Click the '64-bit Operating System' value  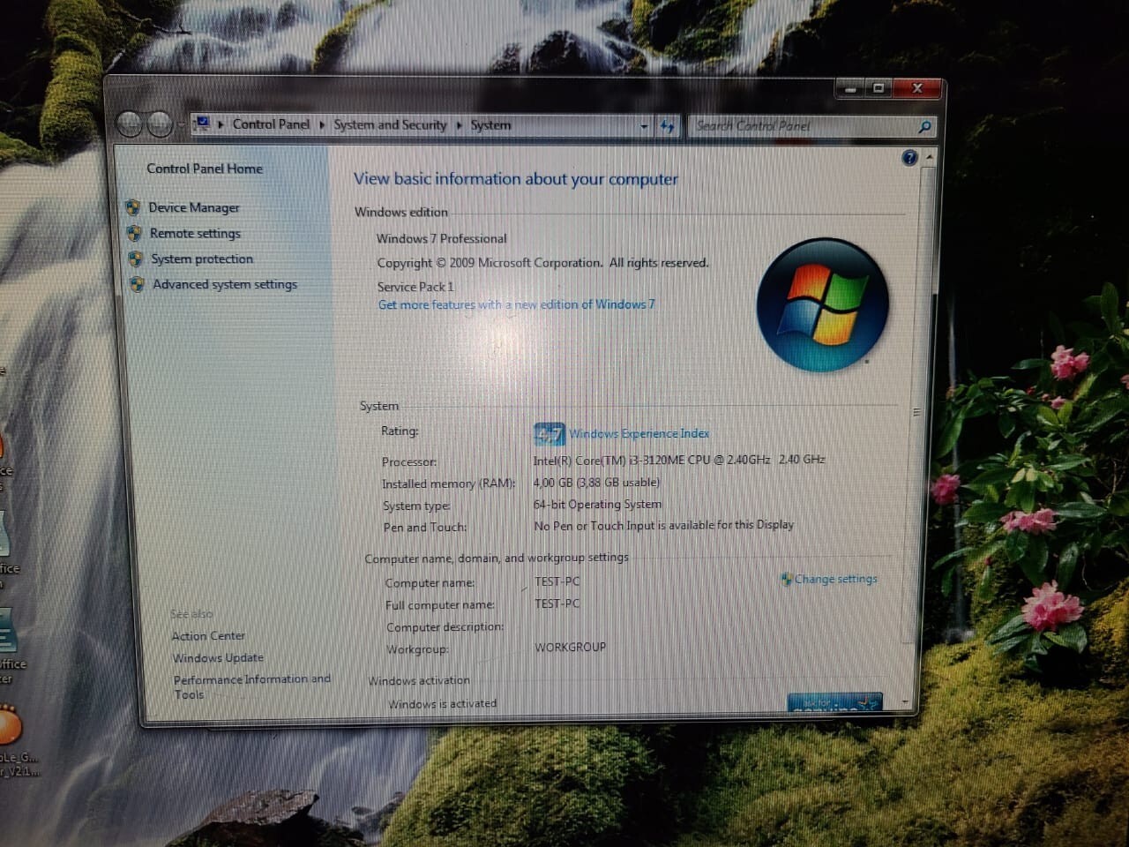point(597,505)
